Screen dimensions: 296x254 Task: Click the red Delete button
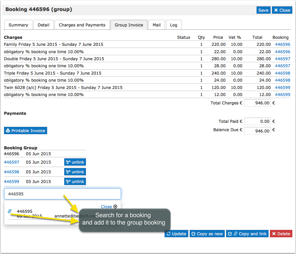click(281, 234)
